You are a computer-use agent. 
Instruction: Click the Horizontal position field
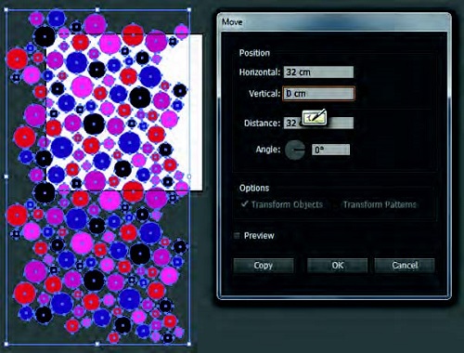(318, 72)
